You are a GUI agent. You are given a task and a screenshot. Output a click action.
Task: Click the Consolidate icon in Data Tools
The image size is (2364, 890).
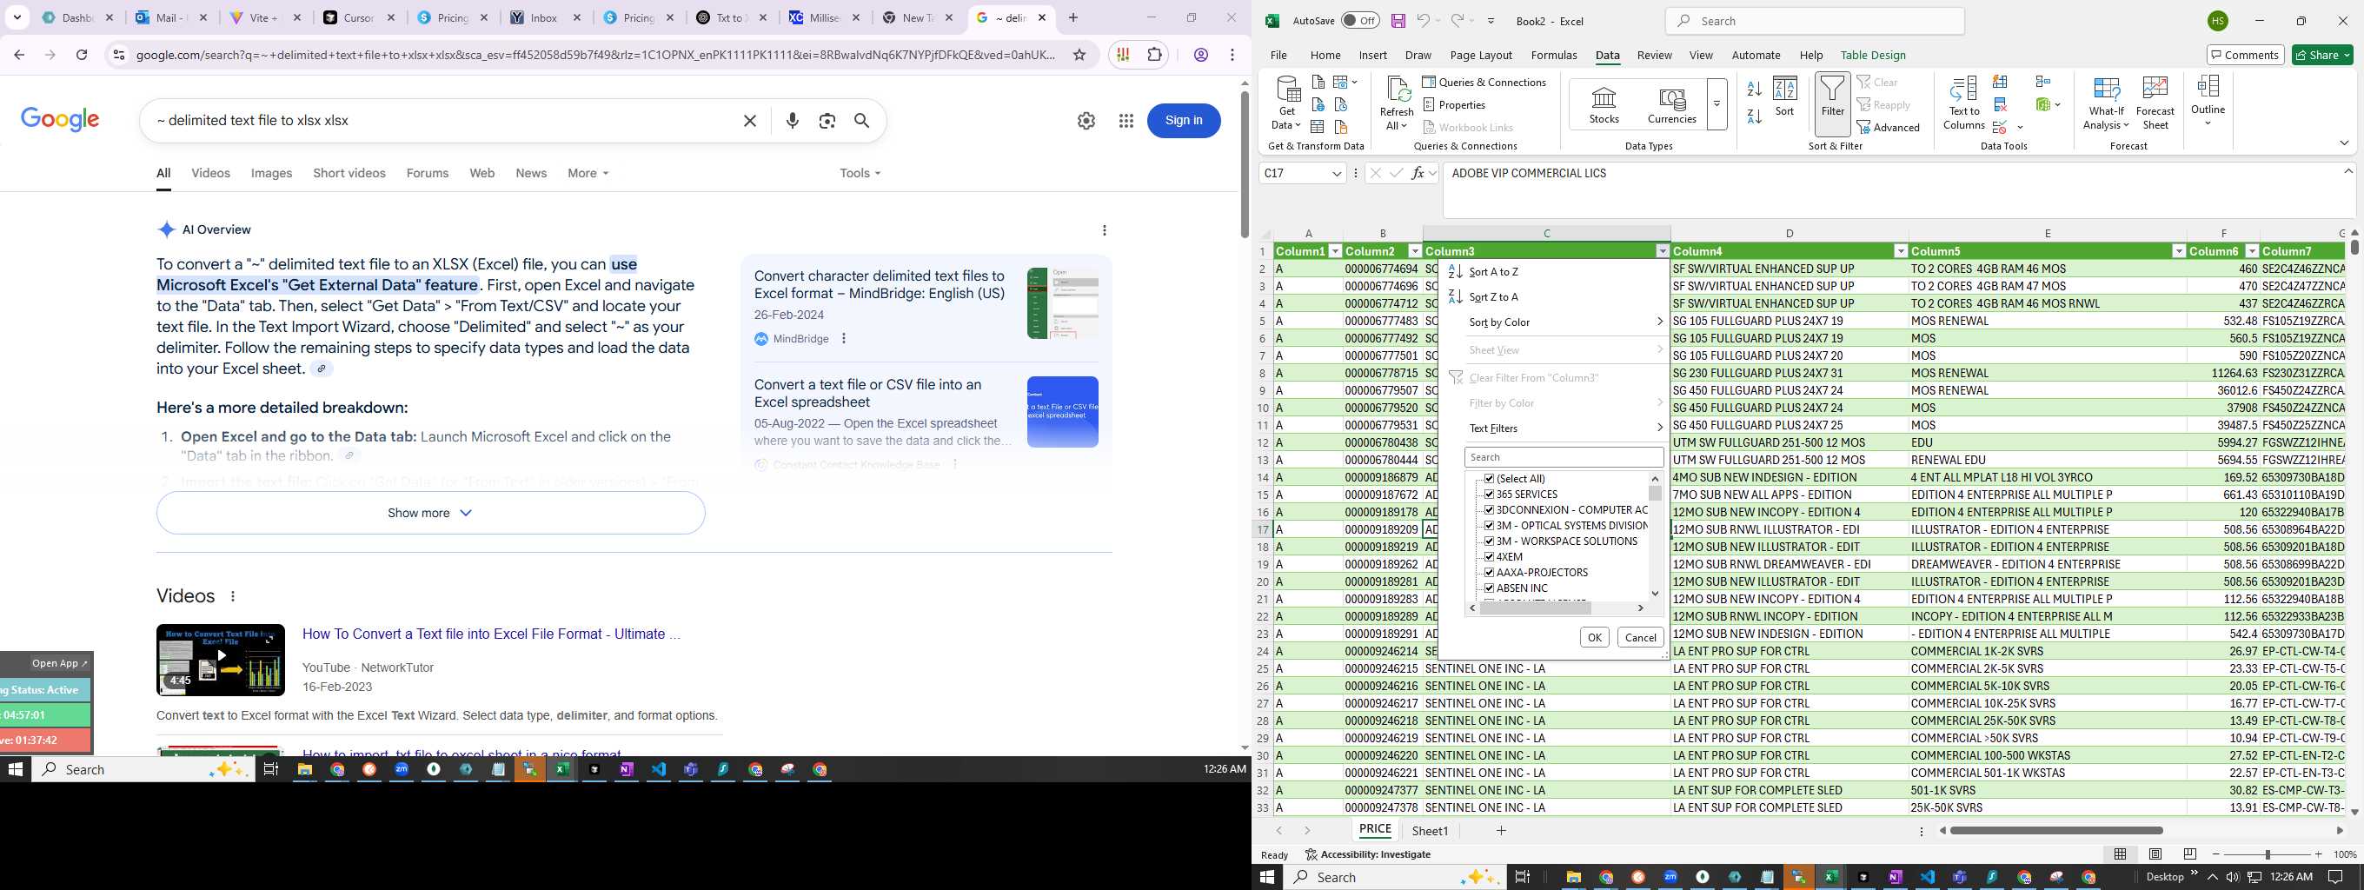(x=2042, y=83)
